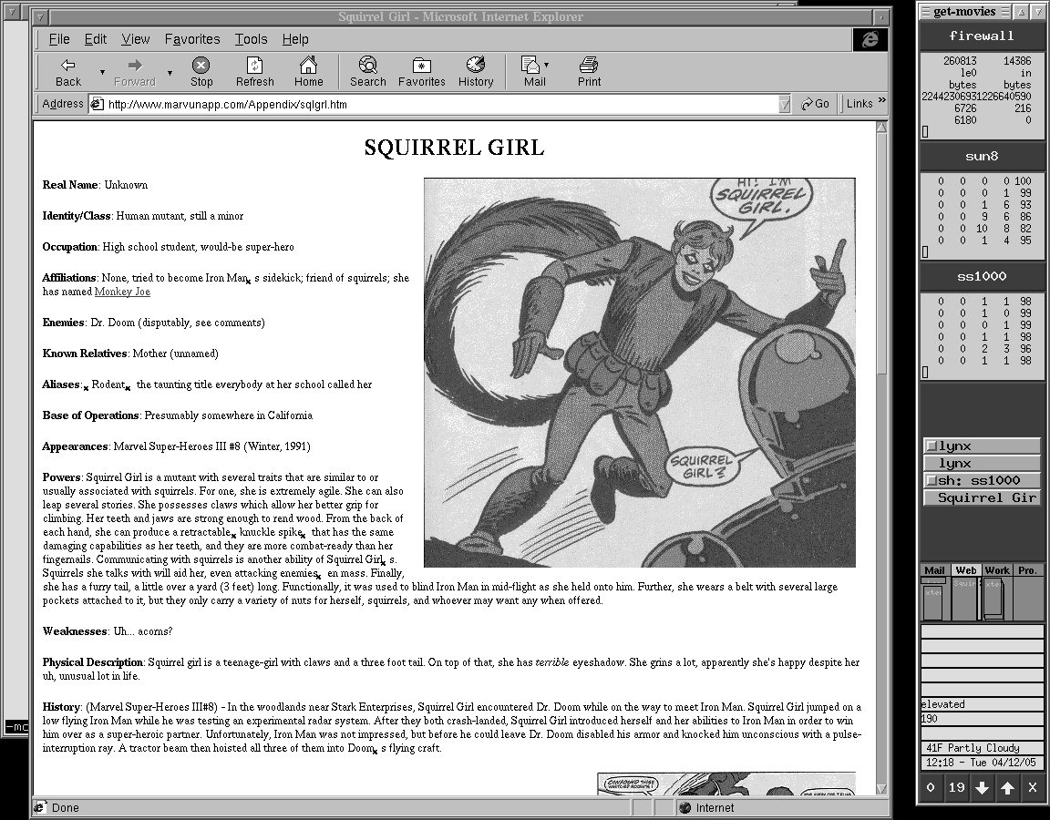
Task: Click the 'elevated' status field
Action: [982, 704]
